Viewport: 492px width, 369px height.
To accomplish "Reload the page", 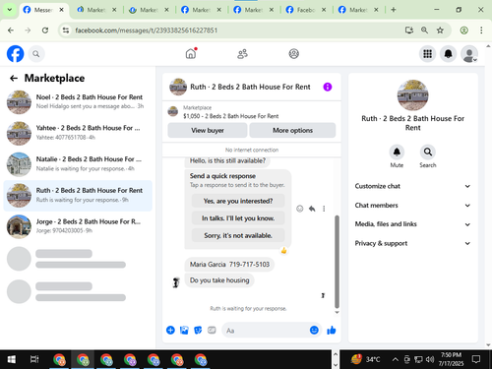I will click(x=45, y=31).
